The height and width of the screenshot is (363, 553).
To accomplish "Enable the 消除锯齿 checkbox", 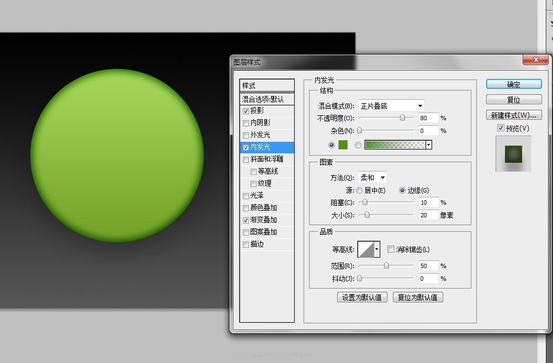I will pyautogui.click(x=391, y=249).
